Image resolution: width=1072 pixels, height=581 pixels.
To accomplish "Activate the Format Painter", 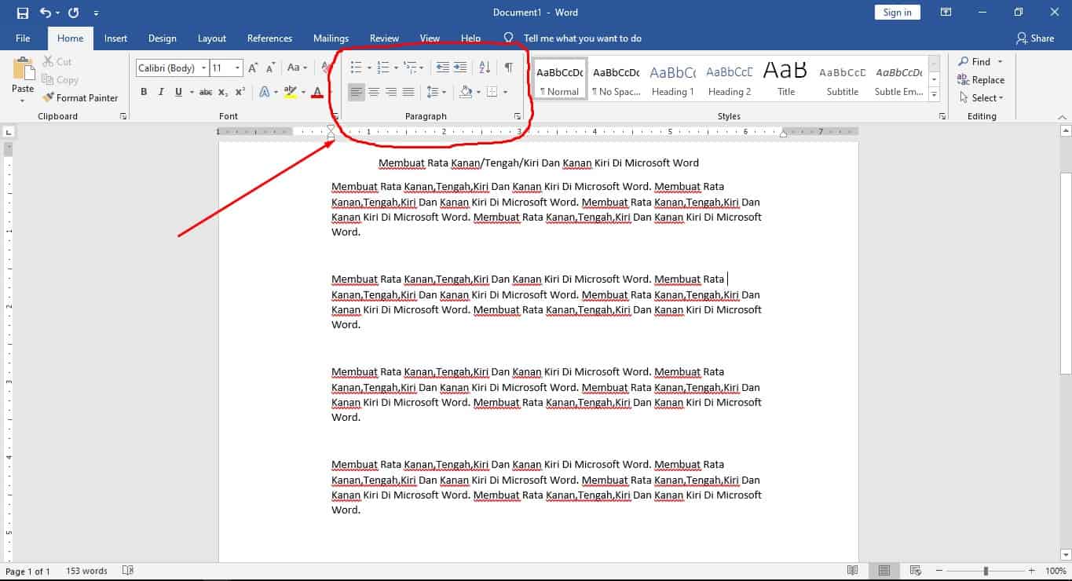I will point(80,97).
